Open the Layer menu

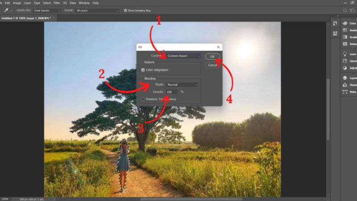coord(27,3)
